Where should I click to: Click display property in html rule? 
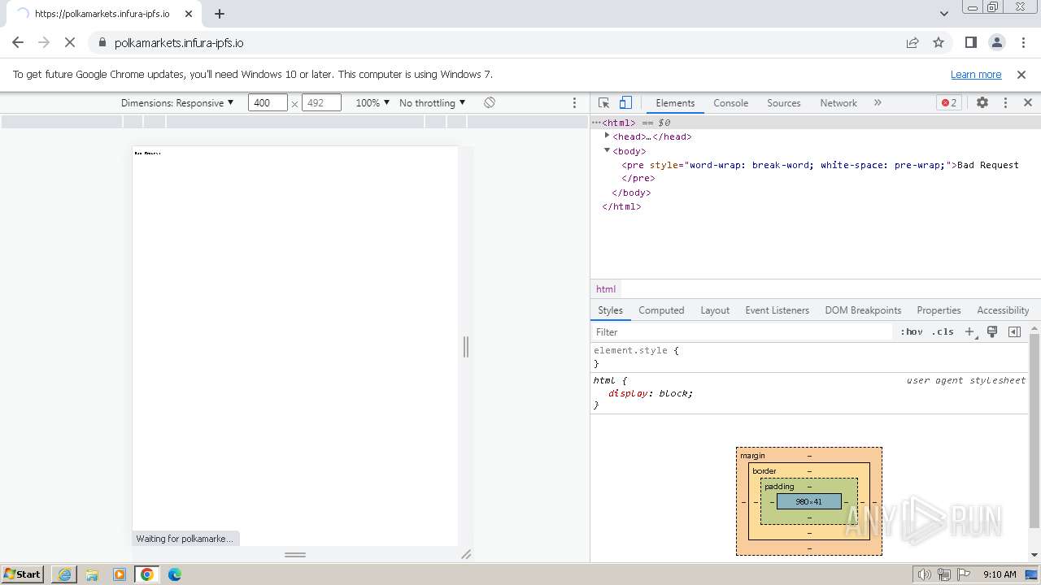tap(629, 393)
